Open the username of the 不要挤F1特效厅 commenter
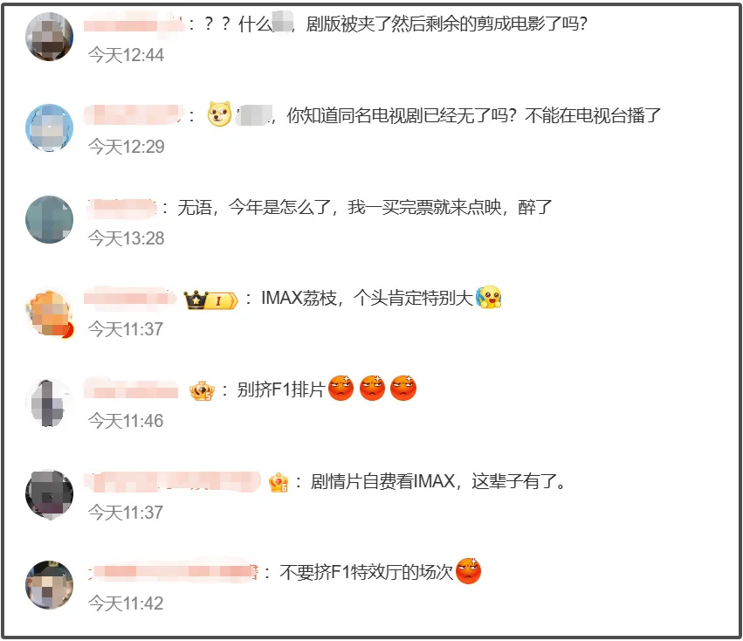 pyautogui.click(x=173, y=572)
